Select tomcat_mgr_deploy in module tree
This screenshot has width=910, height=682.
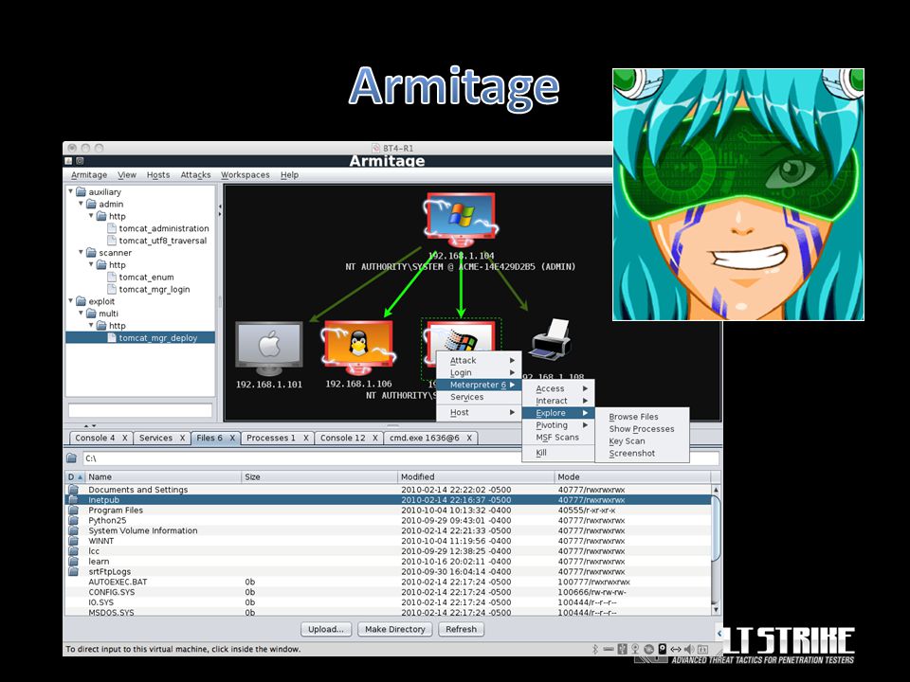158,338
